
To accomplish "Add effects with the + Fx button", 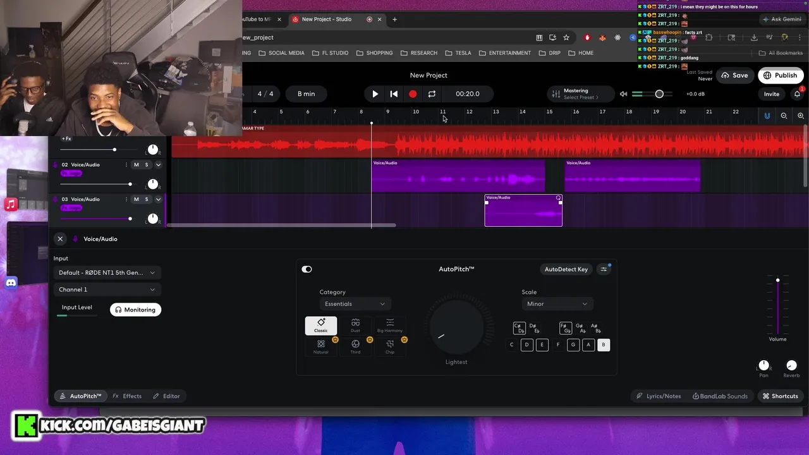I will point(66,138).
